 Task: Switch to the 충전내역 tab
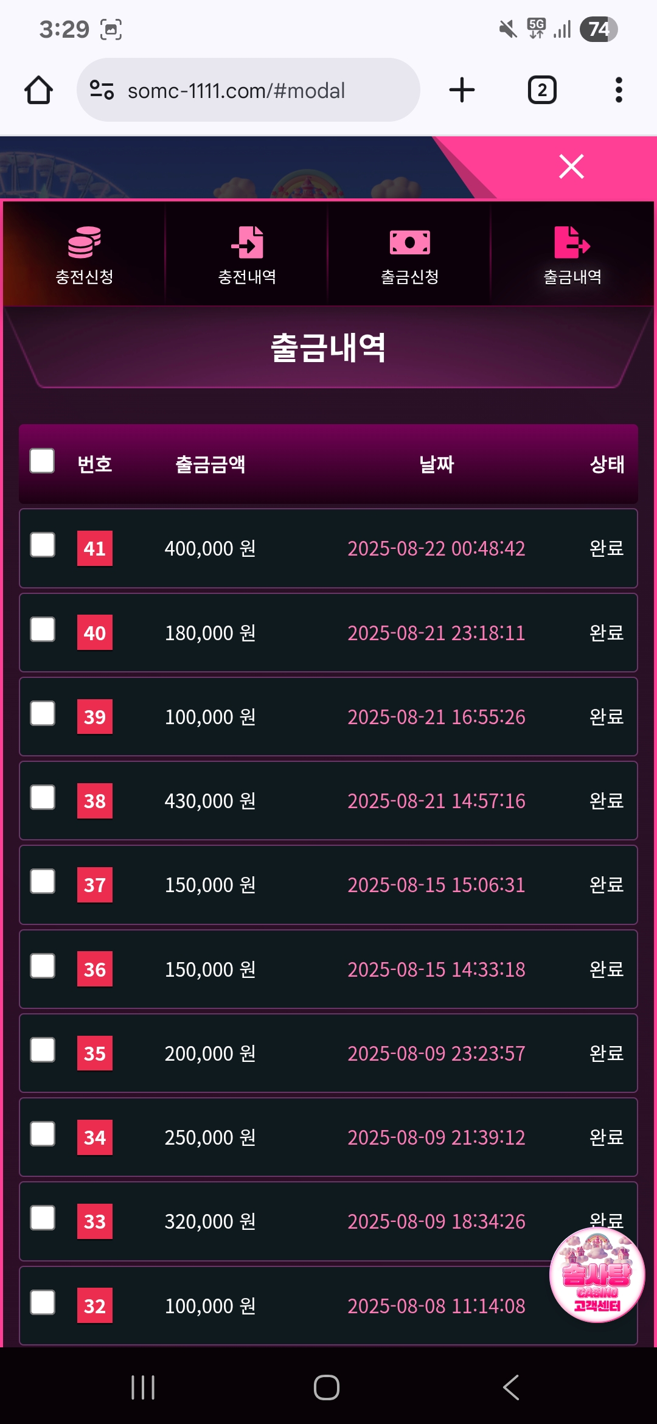click(247, 254)
